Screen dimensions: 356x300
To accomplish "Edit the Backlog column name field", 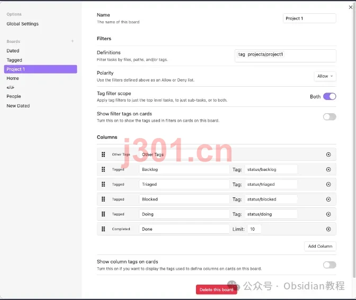I will 184,169.
